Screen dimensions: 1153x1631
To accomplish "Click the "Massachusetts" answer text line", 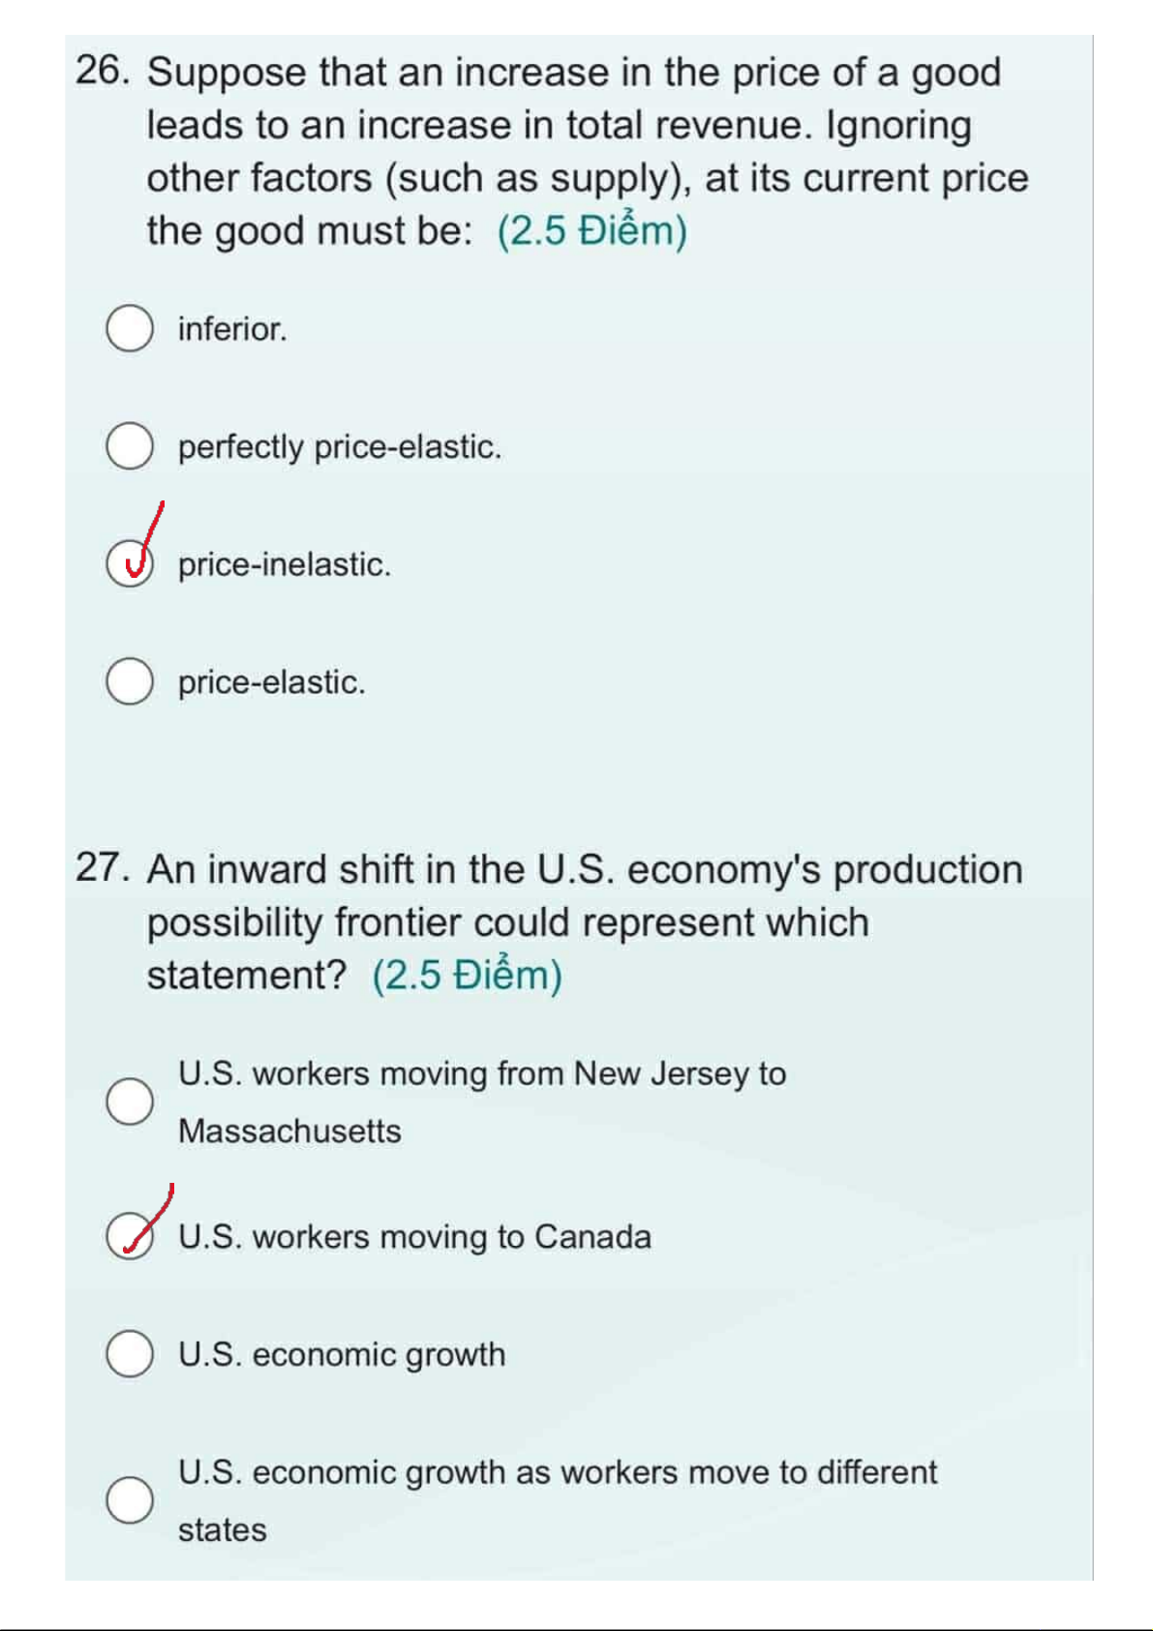I will point(289,1131).
